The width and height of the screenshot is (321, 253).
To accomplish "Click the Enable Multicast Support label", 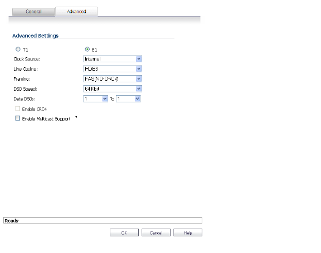I will coord(46,119).
